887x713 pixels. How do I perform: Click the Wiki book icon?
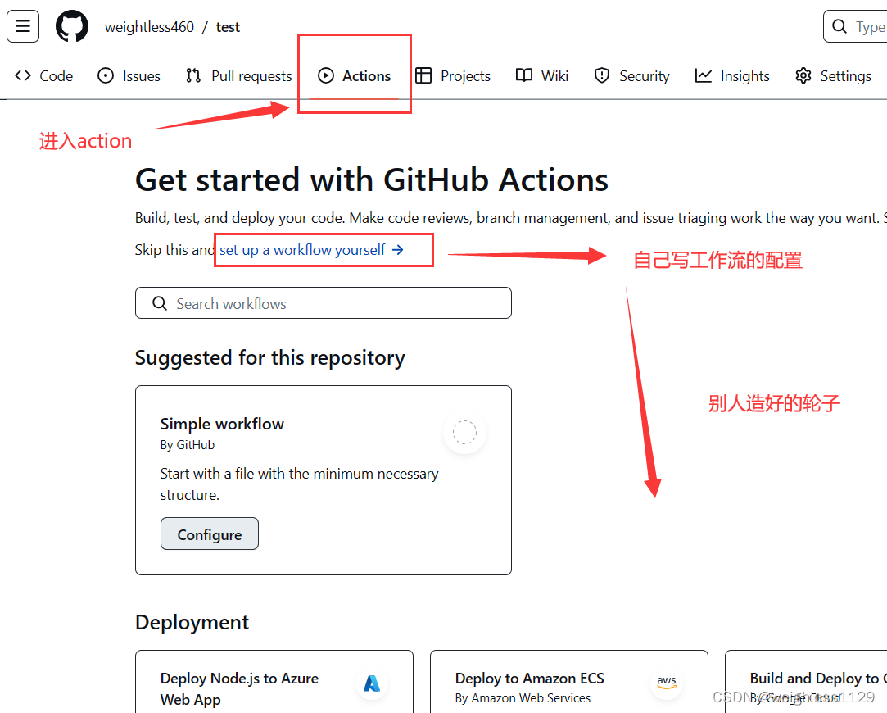(x=524, y=76)
